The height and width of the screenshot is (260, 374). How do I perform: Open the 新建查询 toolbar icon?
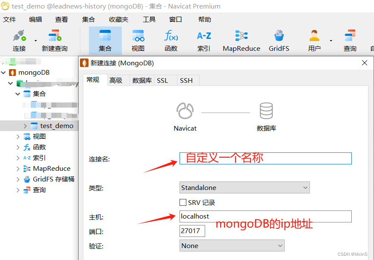click(55, 40)
